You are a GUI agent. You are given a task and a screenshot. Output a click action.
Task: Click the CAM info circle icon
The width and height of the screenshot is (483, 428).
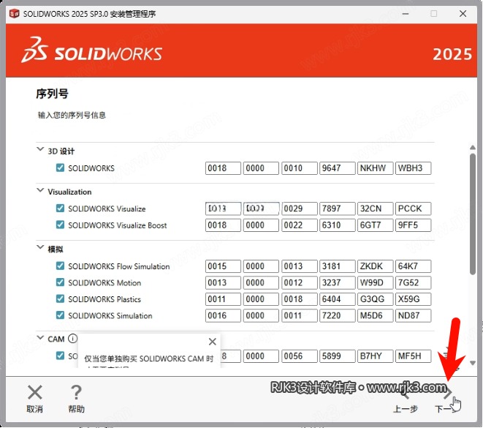click(72, 339)
